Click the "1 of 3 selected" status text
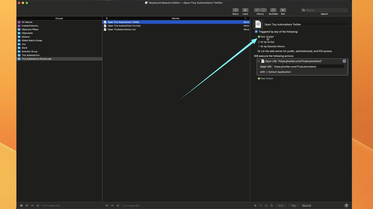The image size is (373, 209). click(x=131, y=206)
